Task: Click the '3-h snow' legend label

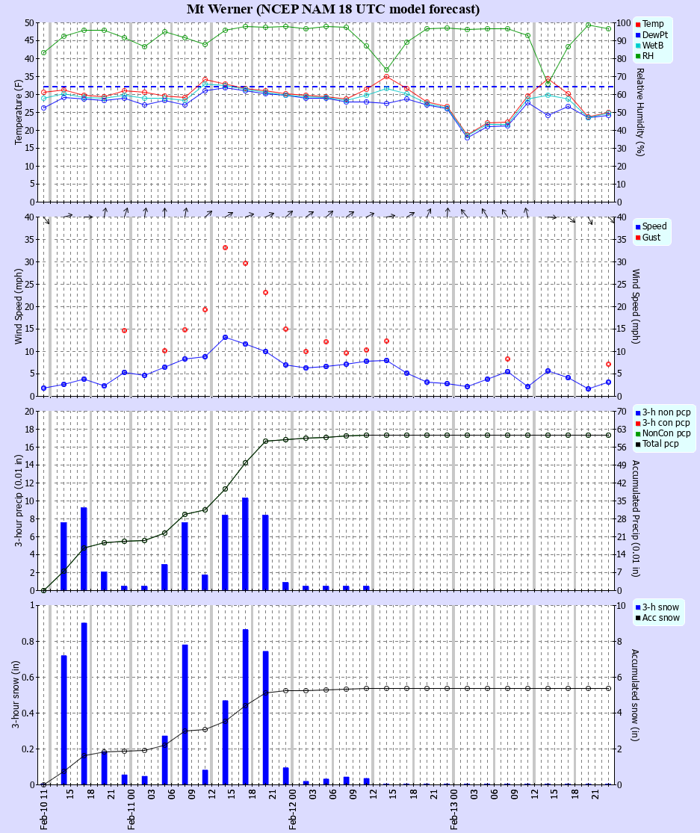Action: coord(661,607)
